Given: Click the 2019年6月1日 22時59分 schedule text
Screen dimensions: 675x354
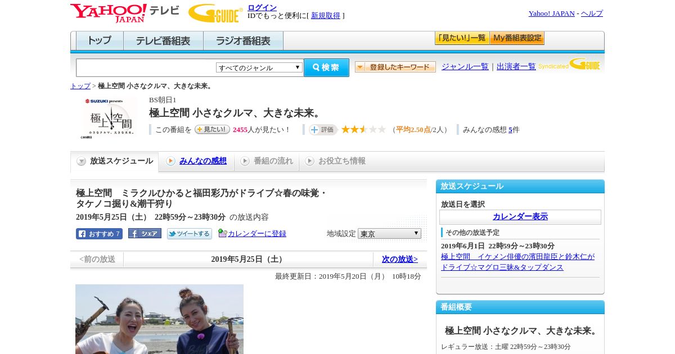Looking at the screenshot, I should click(x=498, y=246).
